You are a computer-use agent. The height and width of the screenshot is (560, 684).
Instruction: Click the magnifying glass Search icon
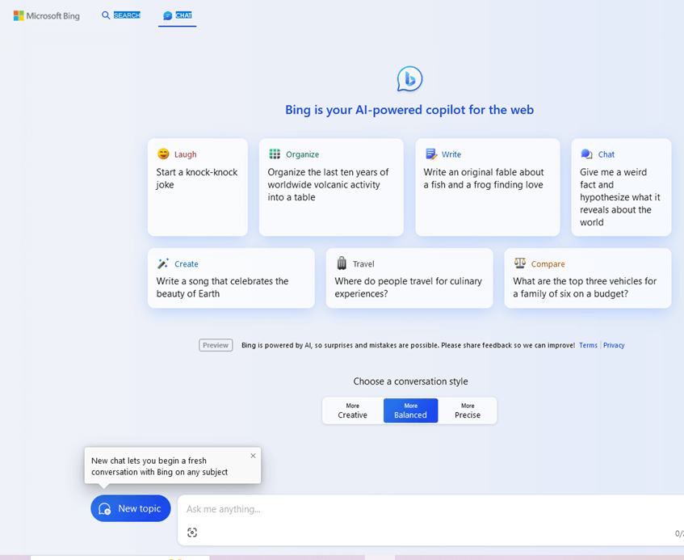tap(106, 15)
